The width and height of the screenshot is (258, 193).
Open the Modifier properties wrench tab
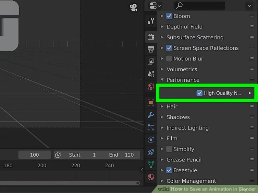click(x=151, y=115)
